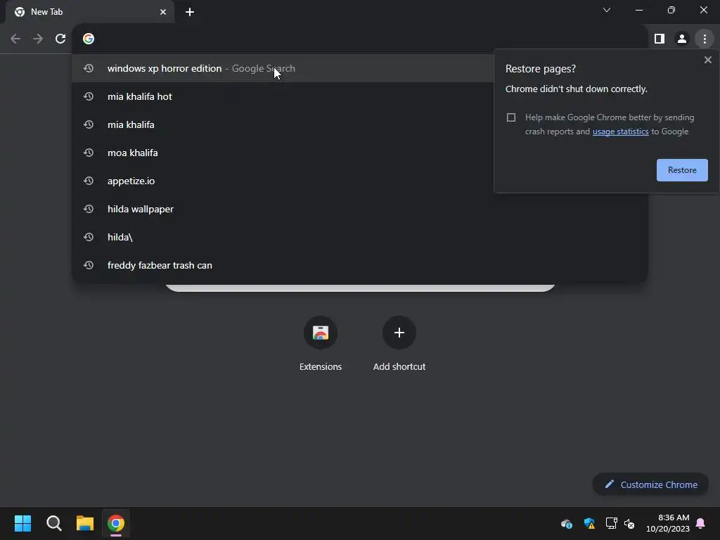Open the Windows Security tray icon

(x=589, y=523)
